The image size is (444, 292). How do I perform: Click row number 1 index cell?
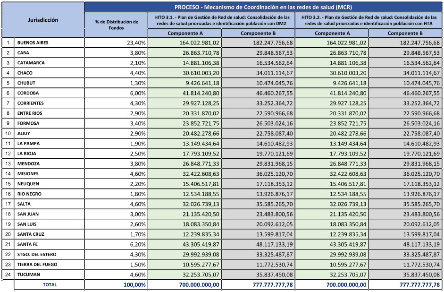(8, 43)
